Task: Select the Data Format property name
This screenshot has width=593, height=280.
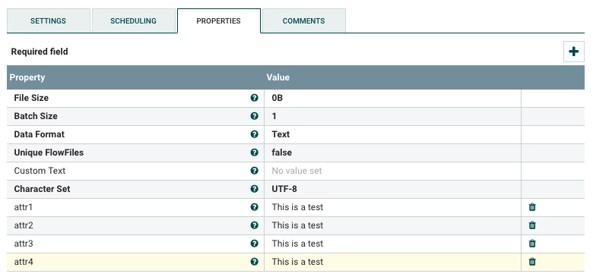Action: [x=40, y=134]
